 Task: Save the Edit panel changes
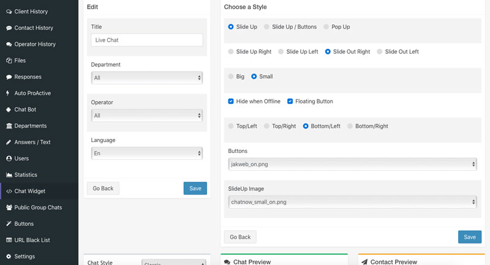[x=195, y=188]
